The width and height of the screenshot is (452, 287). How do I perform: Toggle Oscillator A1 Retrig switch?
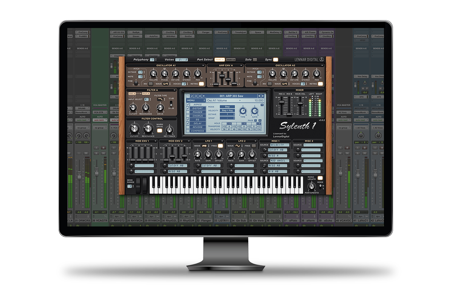point(201,84)
